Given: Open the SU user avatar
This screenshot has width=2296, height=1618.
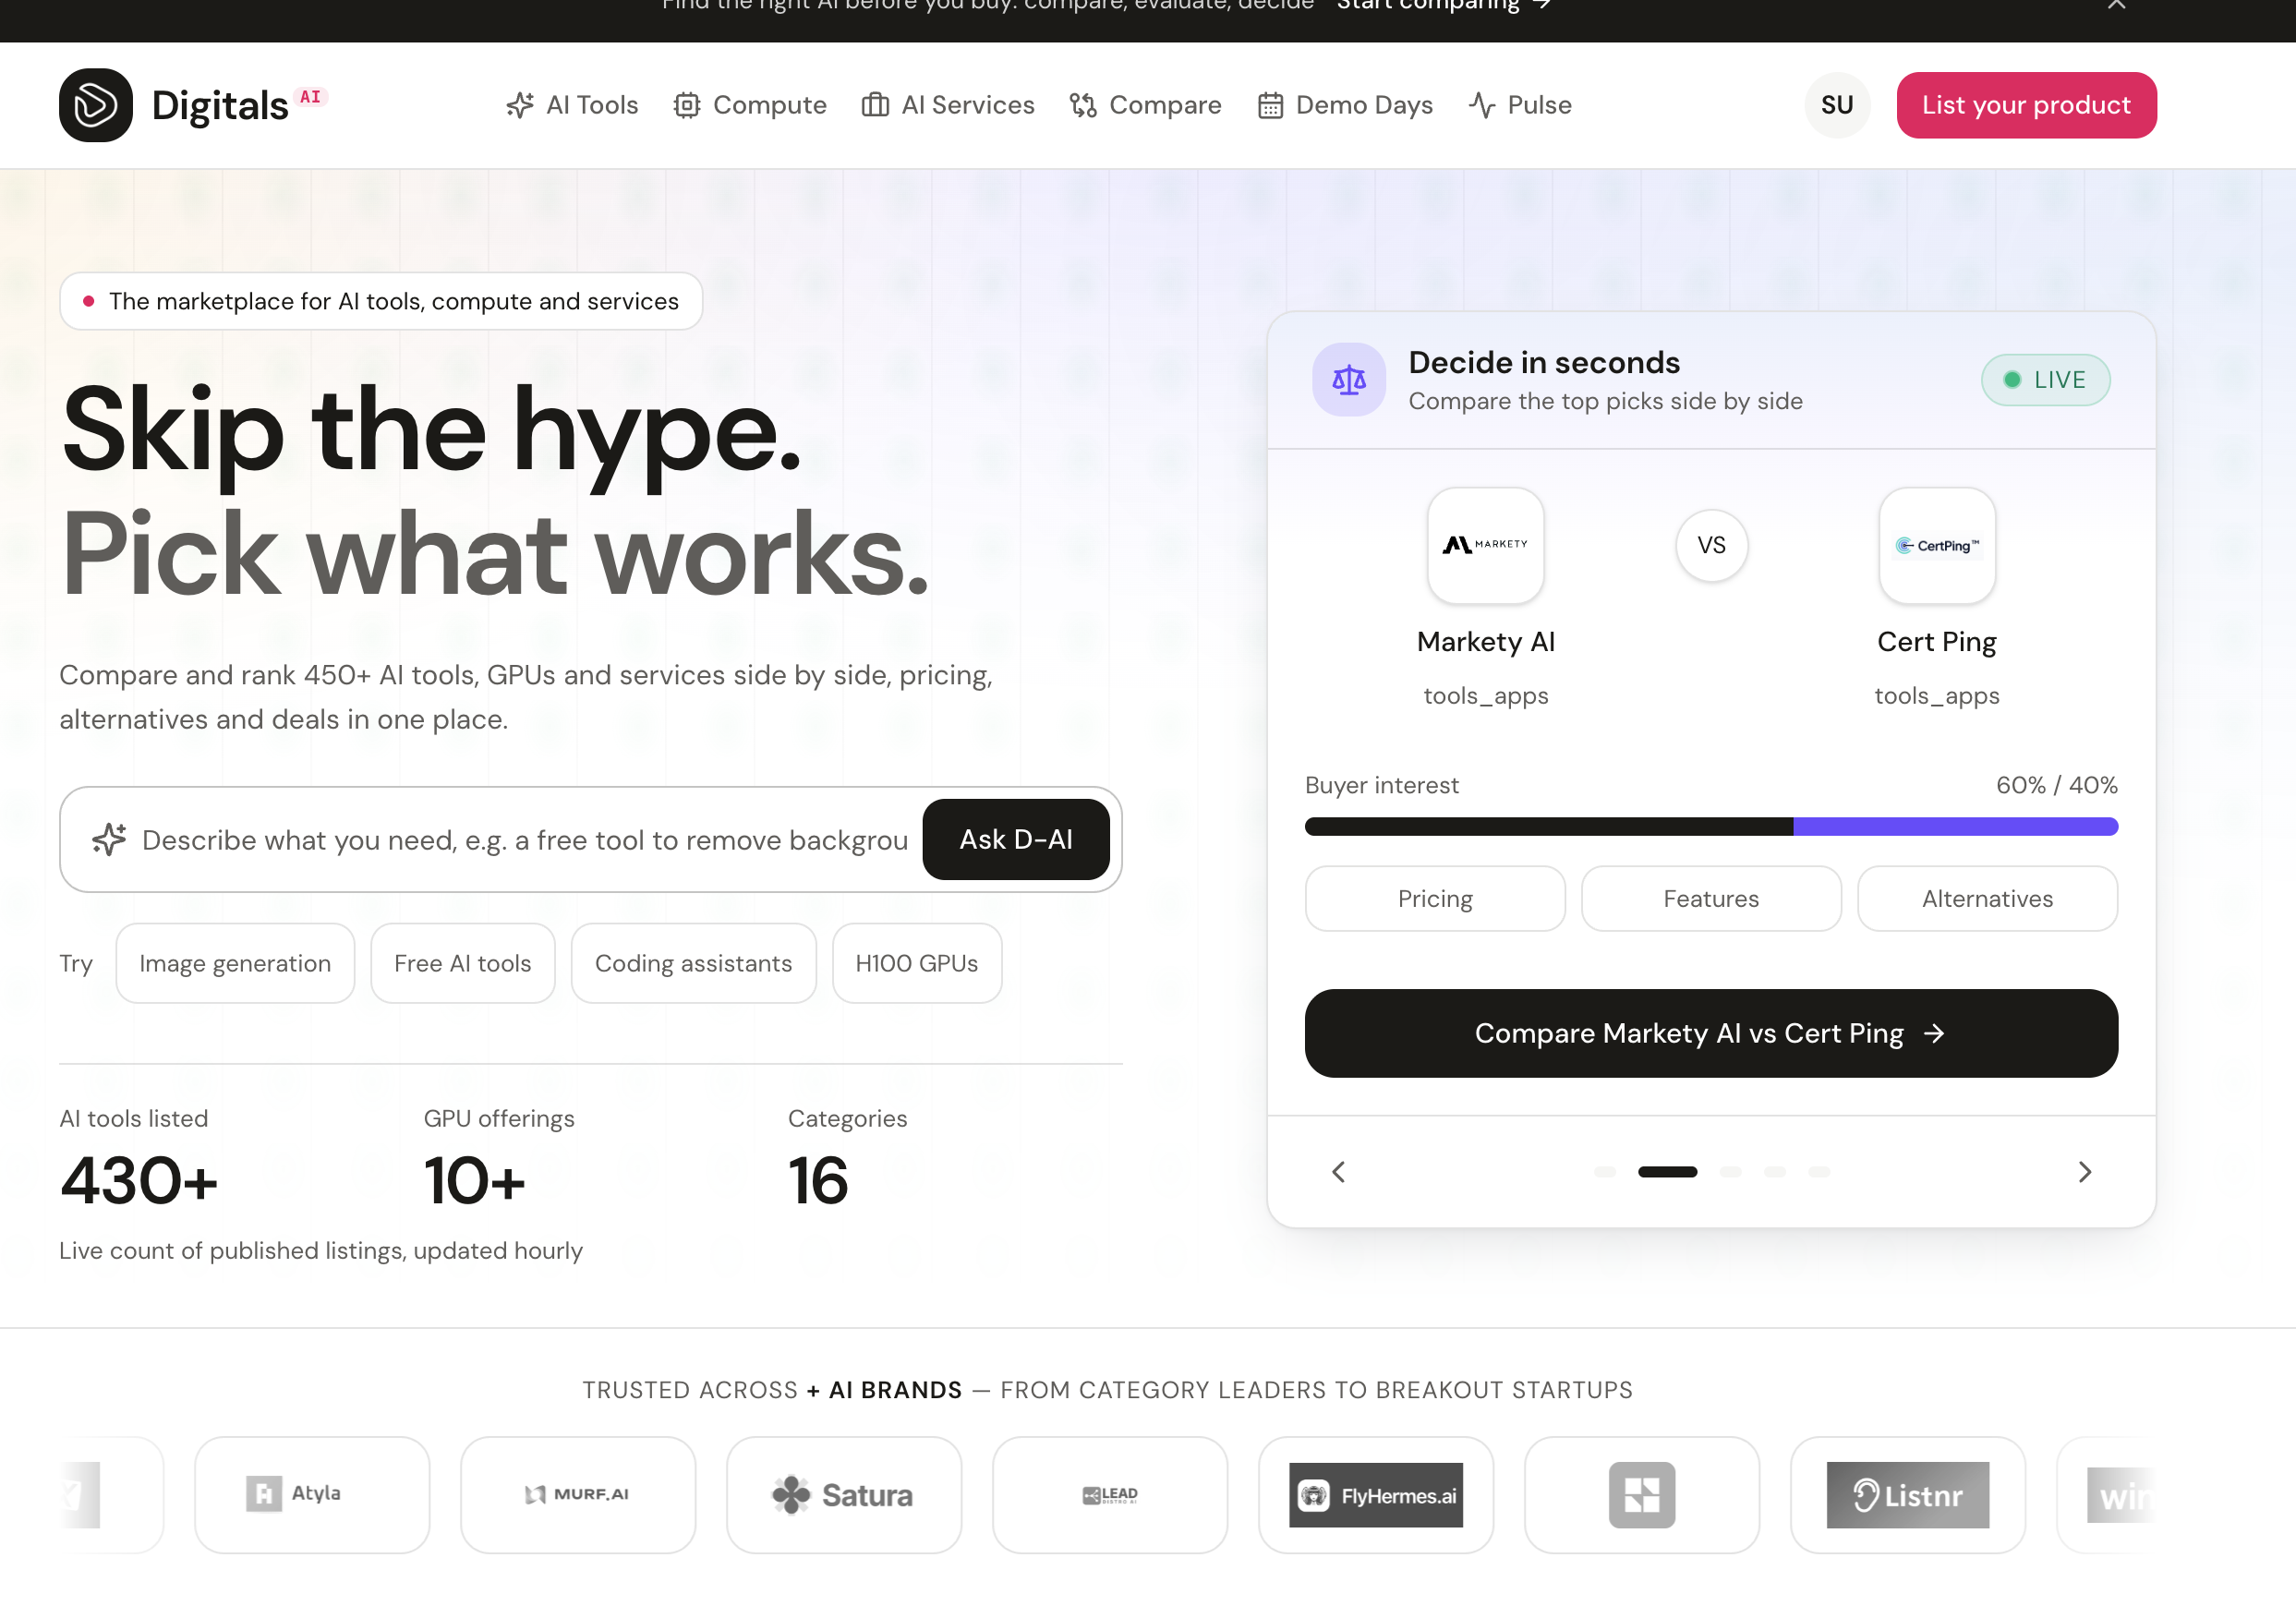Looking at the screenshot, I should (x=1837, y=105).
